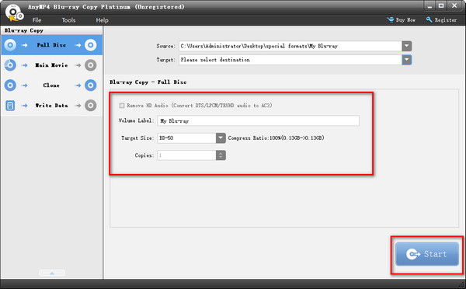The height and width of the screenshot is (289, 466).
Task: Click the Full Disc source disc icon
Action: click(10, 45)
